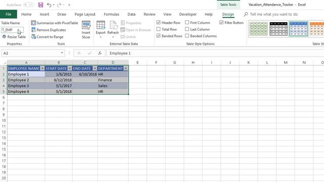Click the formula bar showing Employee 1
324x182 pixels.
tap(215, 53)
